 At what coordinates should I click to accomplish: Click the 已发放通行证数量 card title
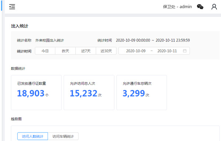pyautogui.click(x=32, y=83)
